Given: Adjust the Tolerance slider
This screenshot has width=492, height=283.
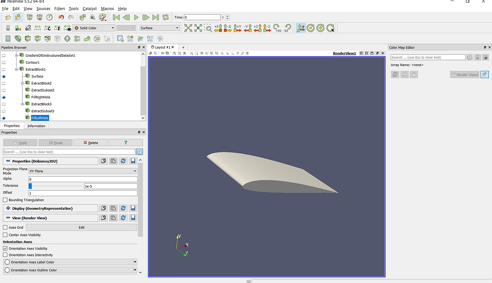Looking at the screenshot, I should (x=56, y=186).
